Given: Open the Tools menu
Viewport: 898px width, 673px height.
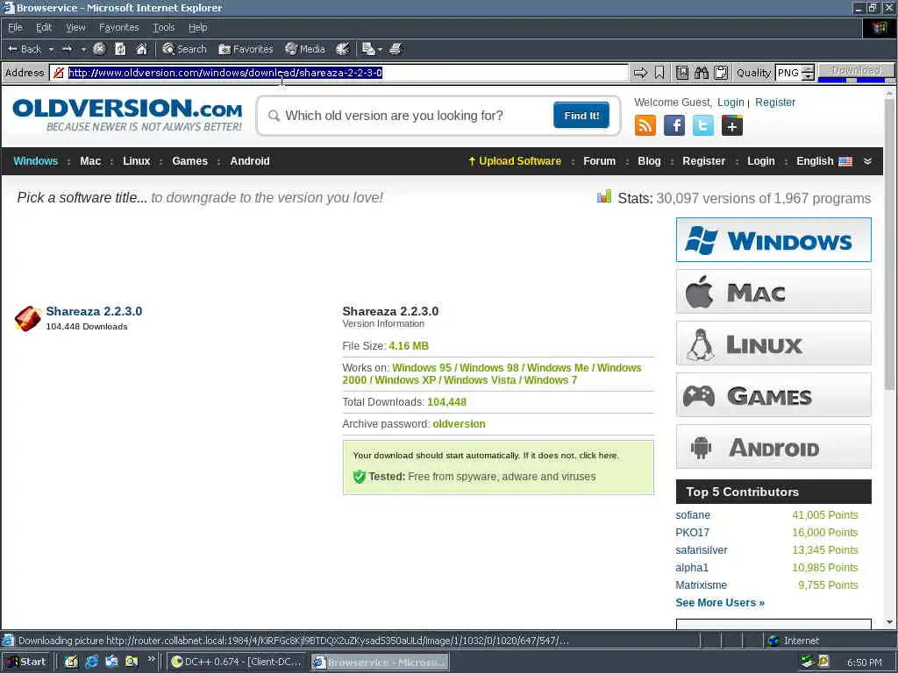Looking at the screenshot, I should tap(164, 27).
